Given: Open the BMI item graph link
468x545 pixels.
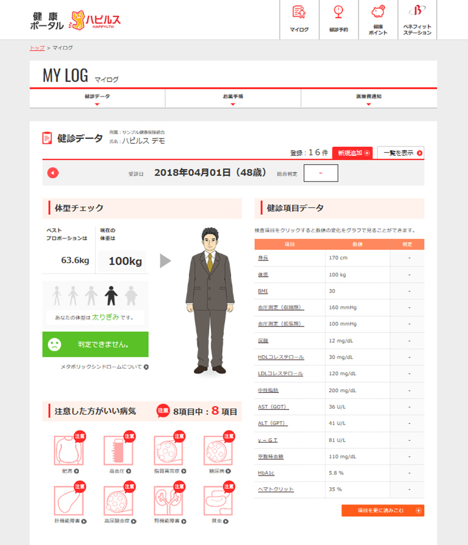Looking at the screenshot, I should click(x=263, y=292).
